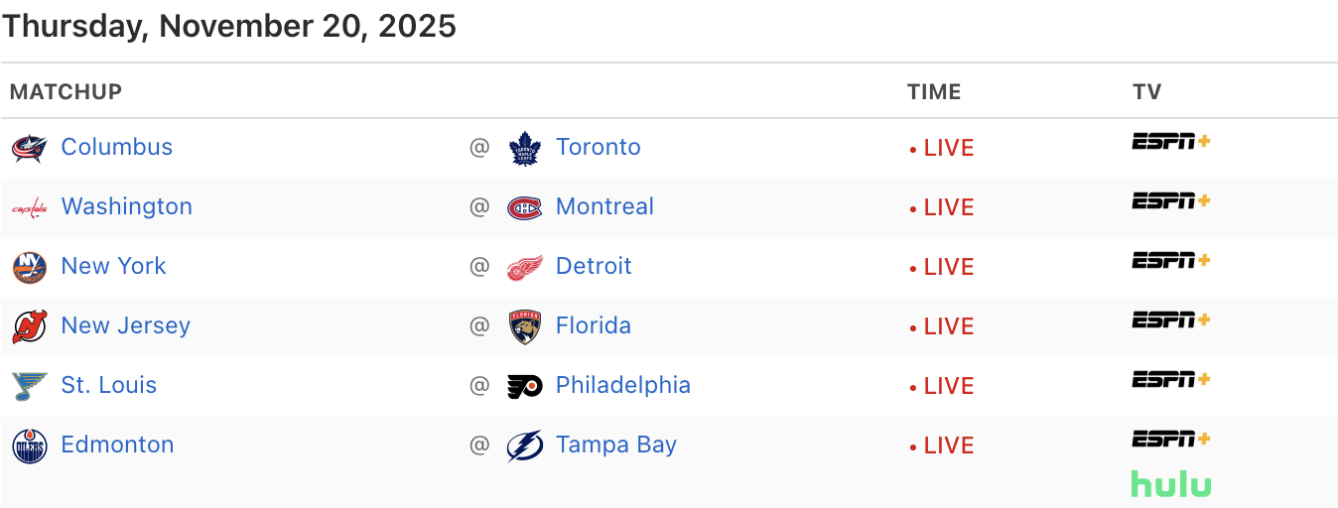Open the Columbus team link
1338x508 pixels.
[x=117, y=147]
